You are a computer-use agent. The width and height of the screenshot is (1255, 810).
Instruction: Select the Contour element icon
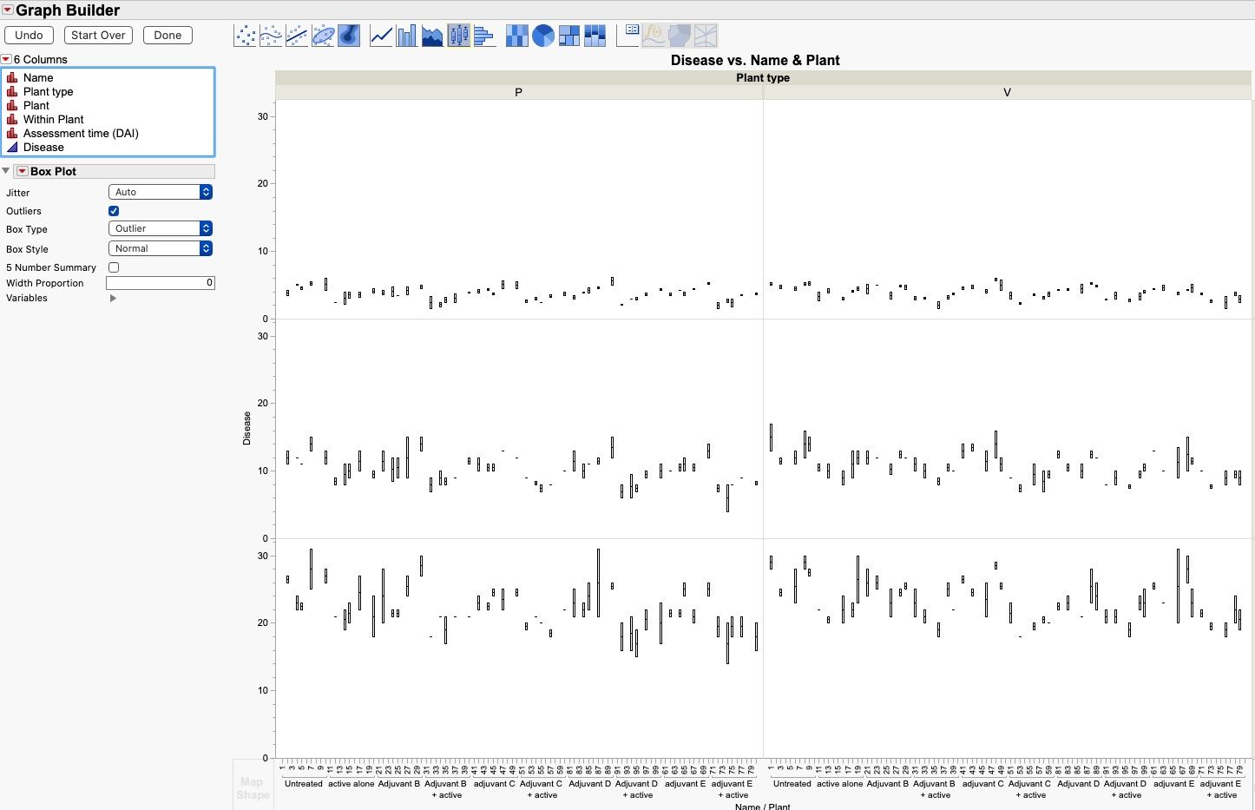(x=349, y=35)
